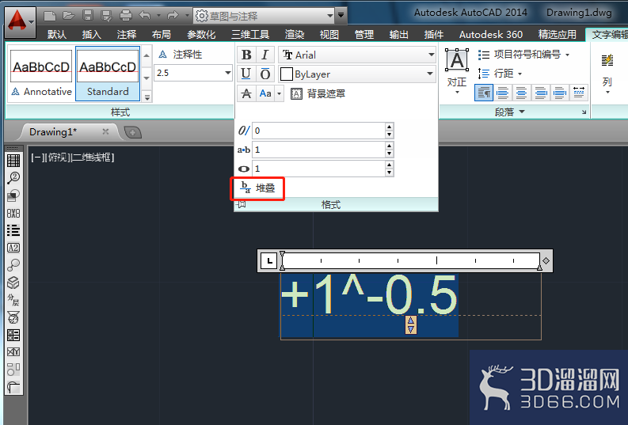Click the Save icon in quick access

point(88,16)
